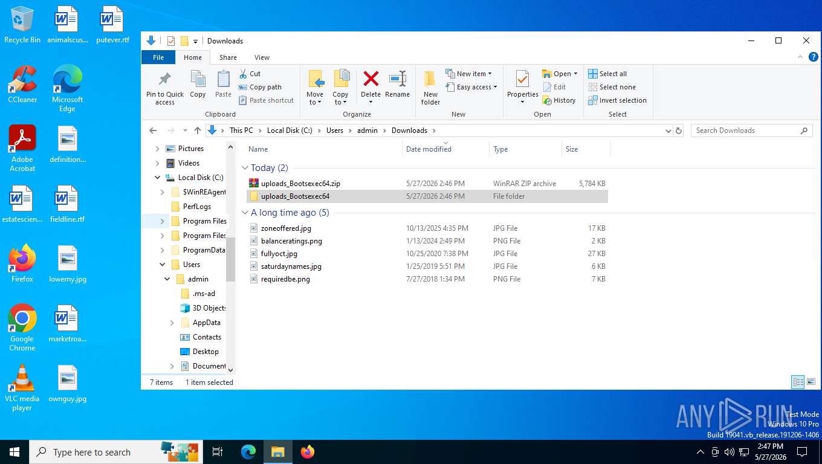Viewport: 822px width, 464px height.
Task: Click Copy path in Clipboard group
Action: click(x=260, y=87)
